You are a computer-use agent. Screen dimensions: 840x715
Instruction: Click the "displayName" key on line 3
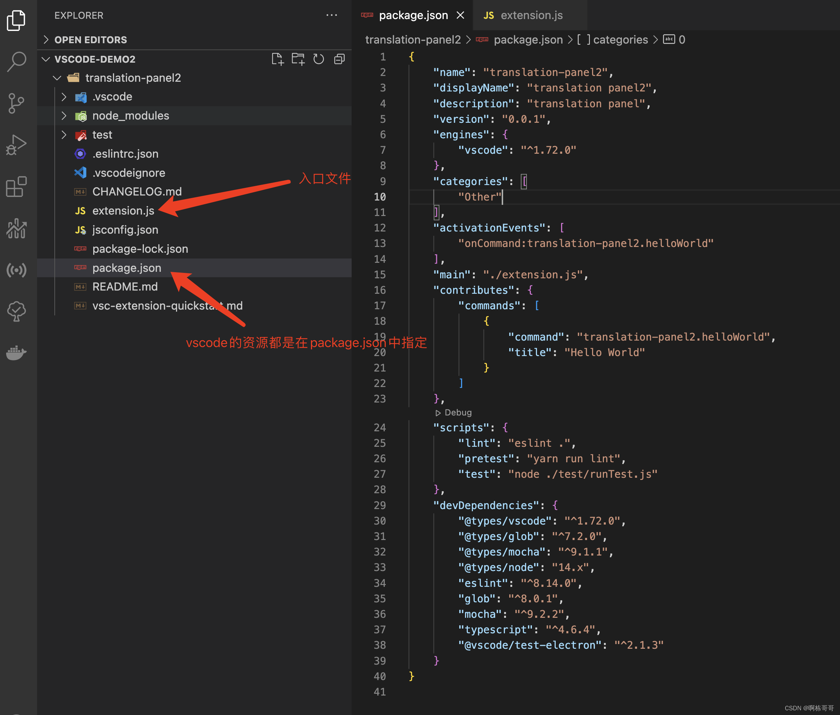point(474,88)
